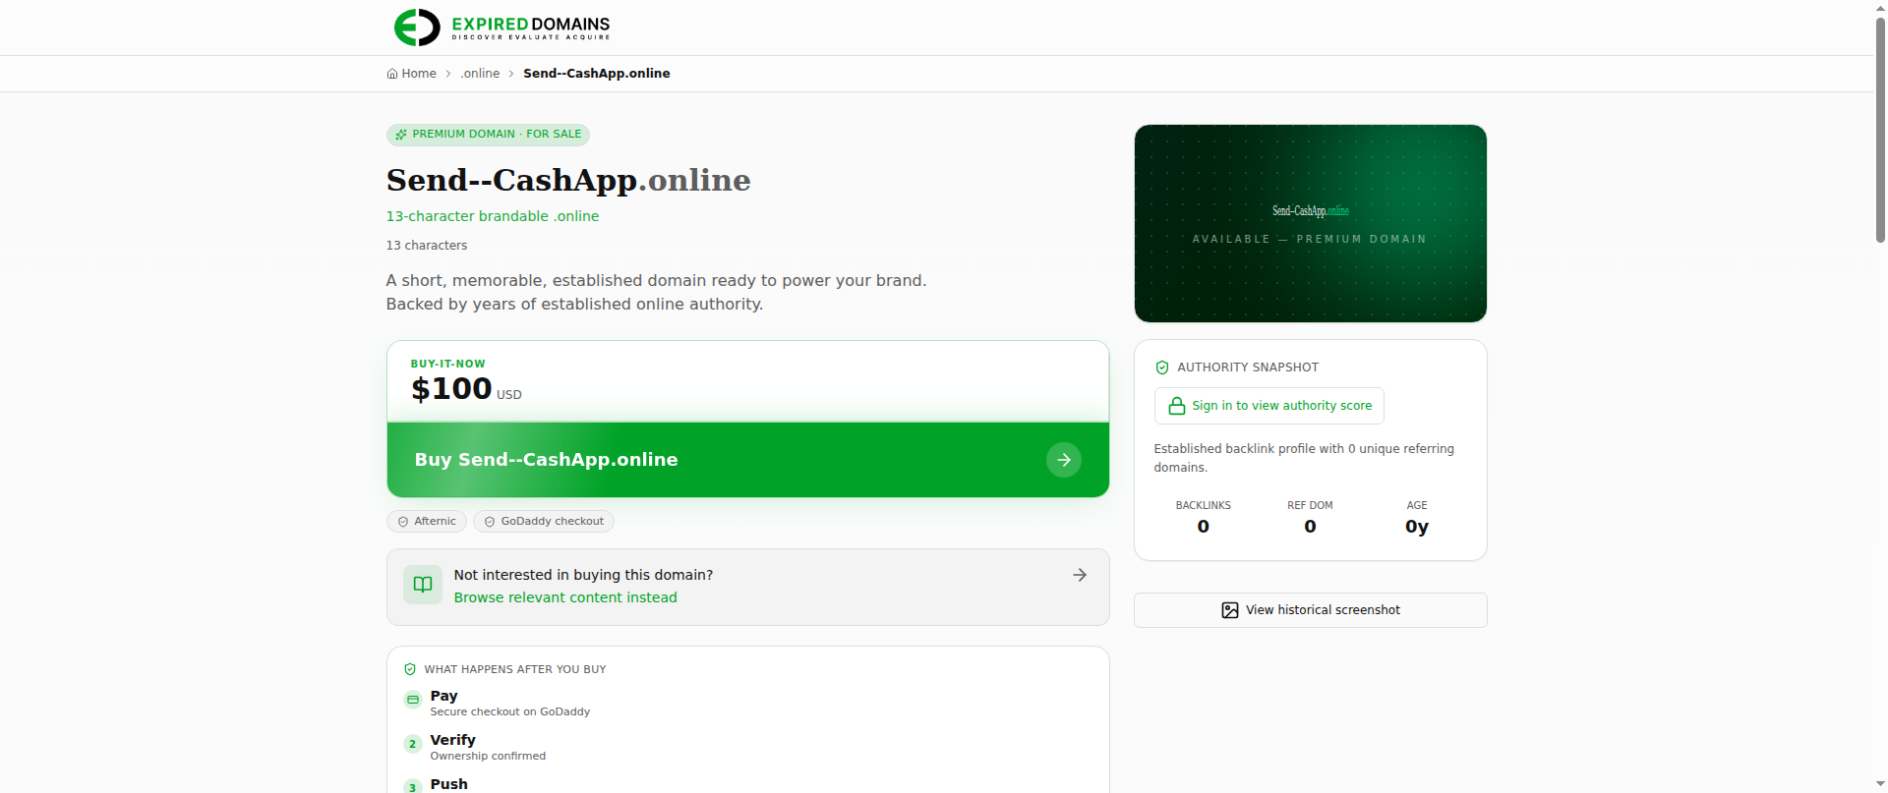The width and height of the screenshot is (1888, 793).
Task: Click Send--CashApp.online breadcrumb text
Action: click(596, 74)
